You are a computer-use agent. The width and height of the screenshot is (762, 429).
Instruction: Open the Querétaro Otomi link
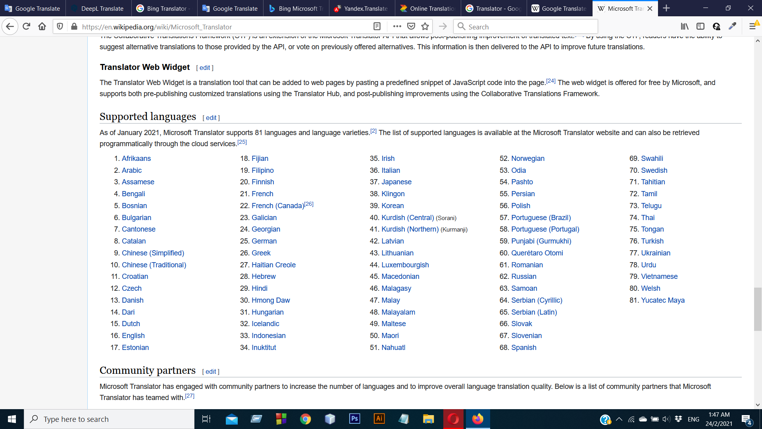tap(537, 253)
